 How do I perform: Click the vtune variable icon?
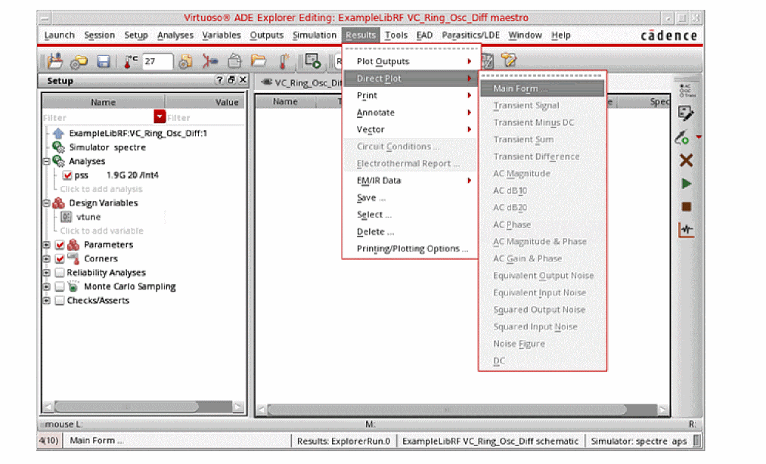tap(67, 217)
